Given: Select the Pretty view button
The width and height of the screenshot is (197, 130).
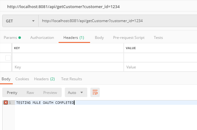Looking at the screenshot, I should (x=12, y=92).
